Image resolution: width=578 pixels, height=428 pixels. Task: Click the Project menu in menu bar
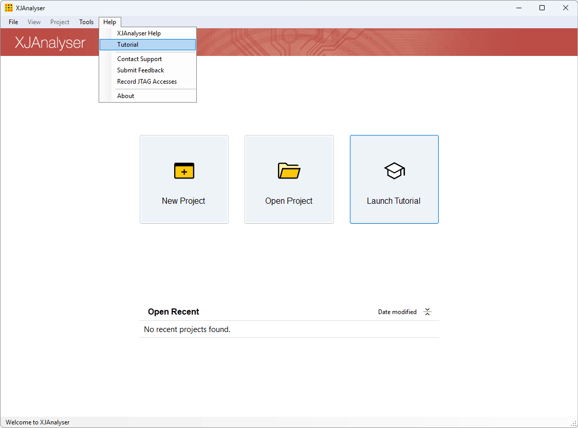coord(60,22)
